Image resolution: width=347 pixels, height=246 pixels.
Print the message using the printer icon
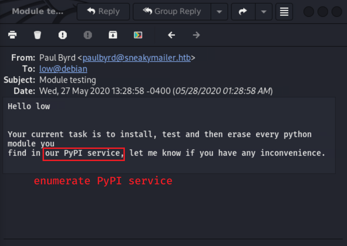[x=12, y=35]
